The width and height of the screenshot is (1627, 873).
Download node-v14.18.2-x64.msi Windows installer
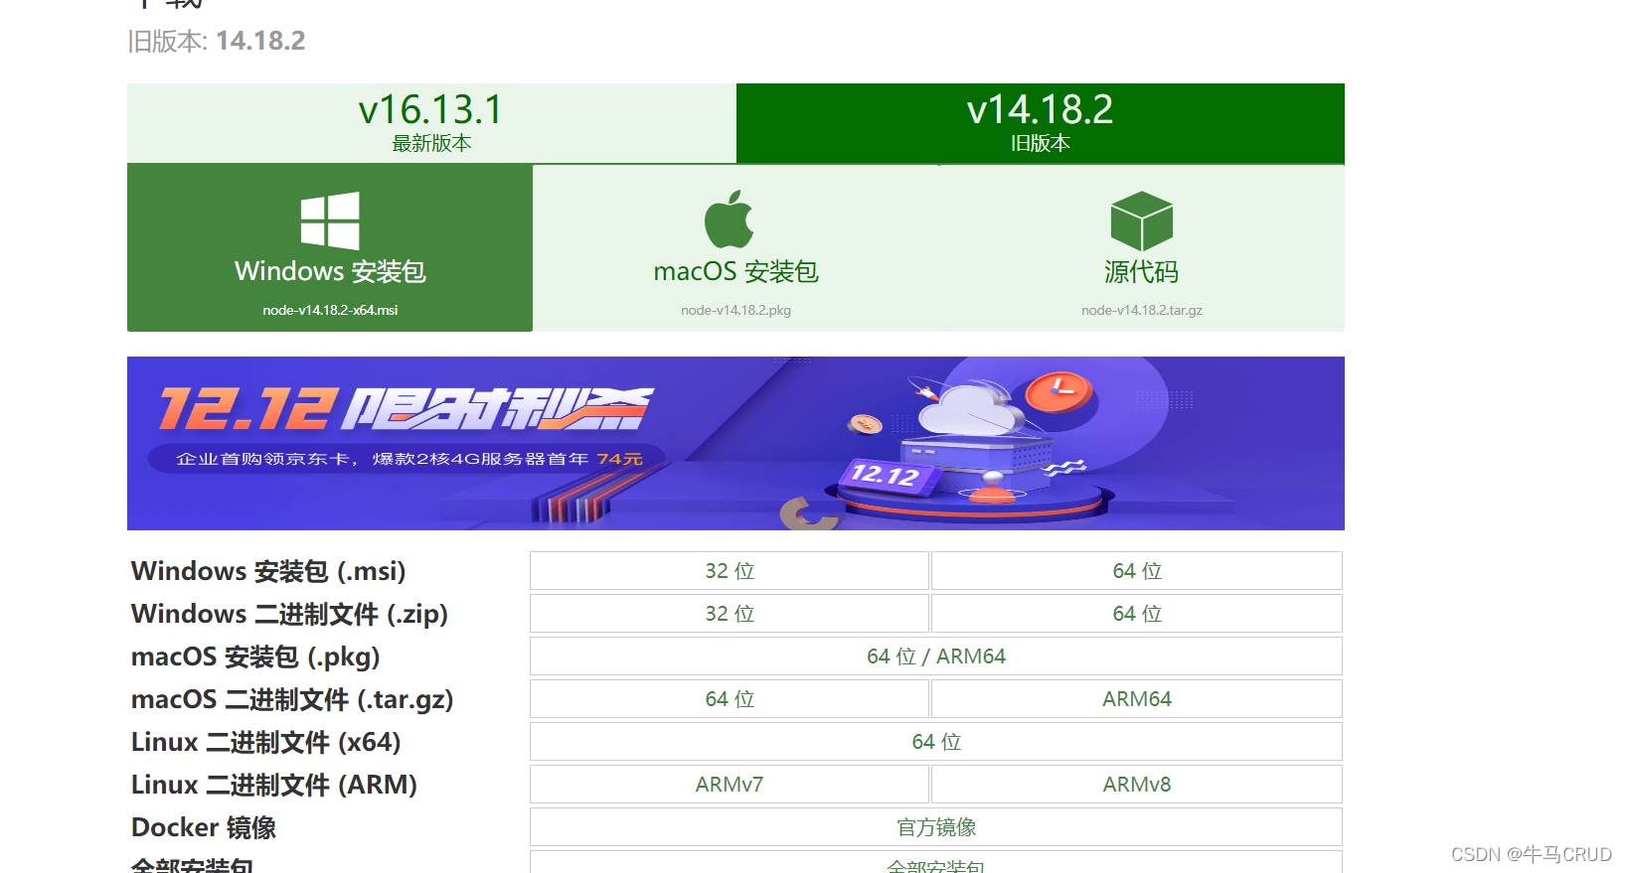pos(330,247)
